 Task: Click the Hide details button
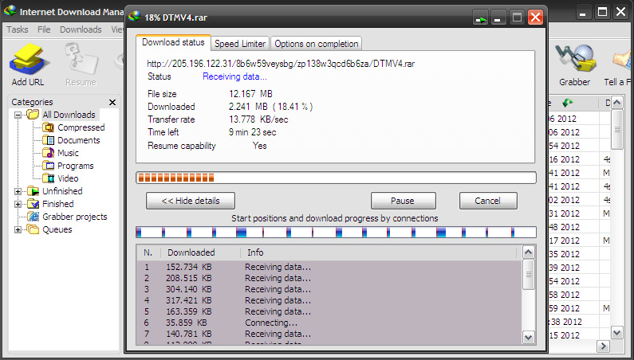[x=191, y=201]
